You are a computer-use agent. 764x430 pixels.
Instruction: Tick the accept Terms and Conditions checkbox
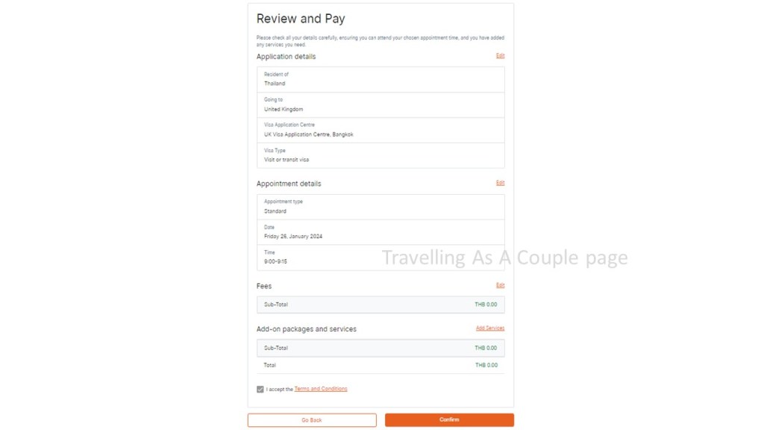click(x=260, y=389)
